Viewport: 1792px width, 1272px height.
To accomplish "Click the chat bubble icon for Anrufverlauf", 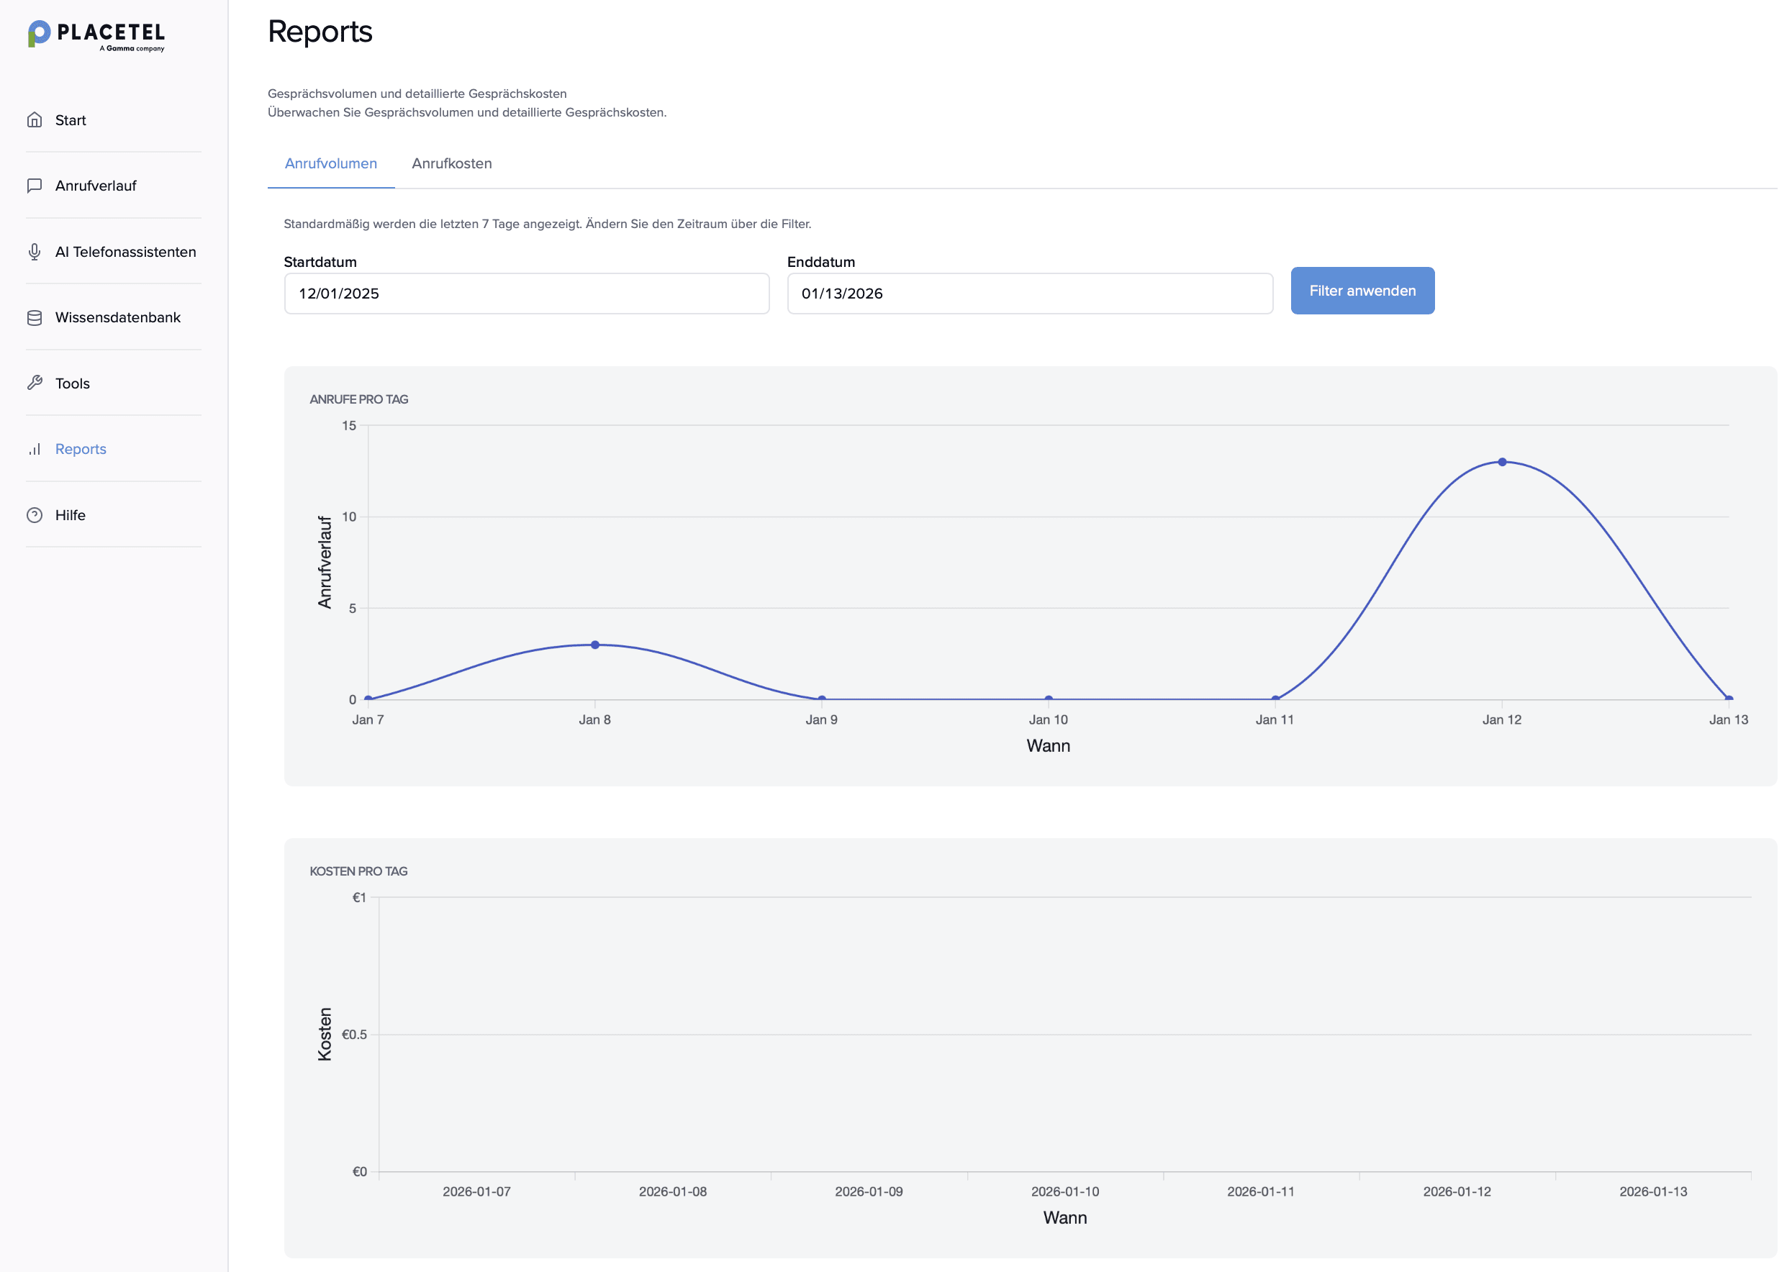I will click(x=35, y=186).
